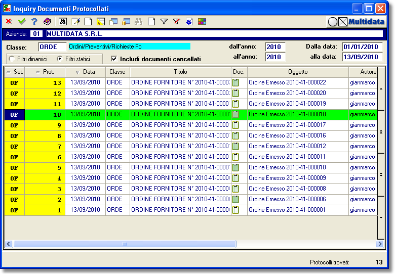Click the colored squares palette icon
395x275 pixels.
(202, 22)
